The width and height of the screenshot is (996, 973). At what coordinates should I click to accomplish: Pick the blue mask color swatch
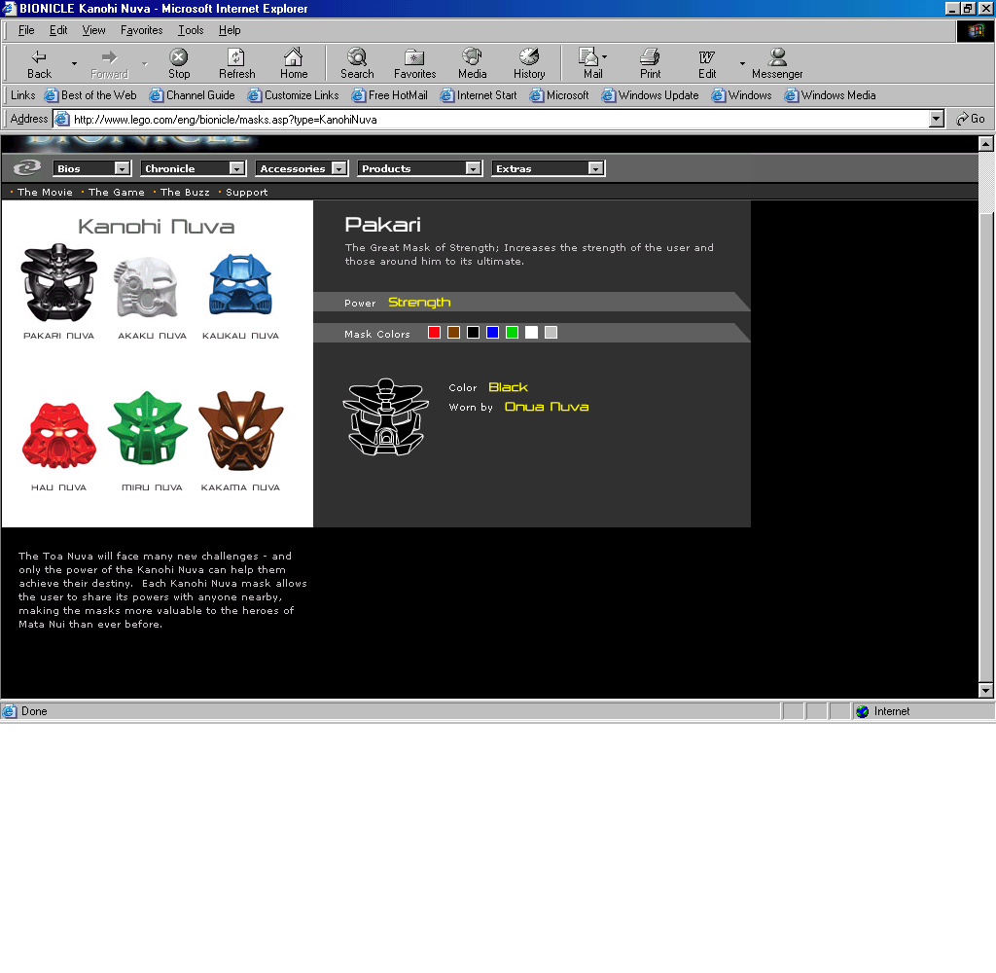[x=492, y=333]
